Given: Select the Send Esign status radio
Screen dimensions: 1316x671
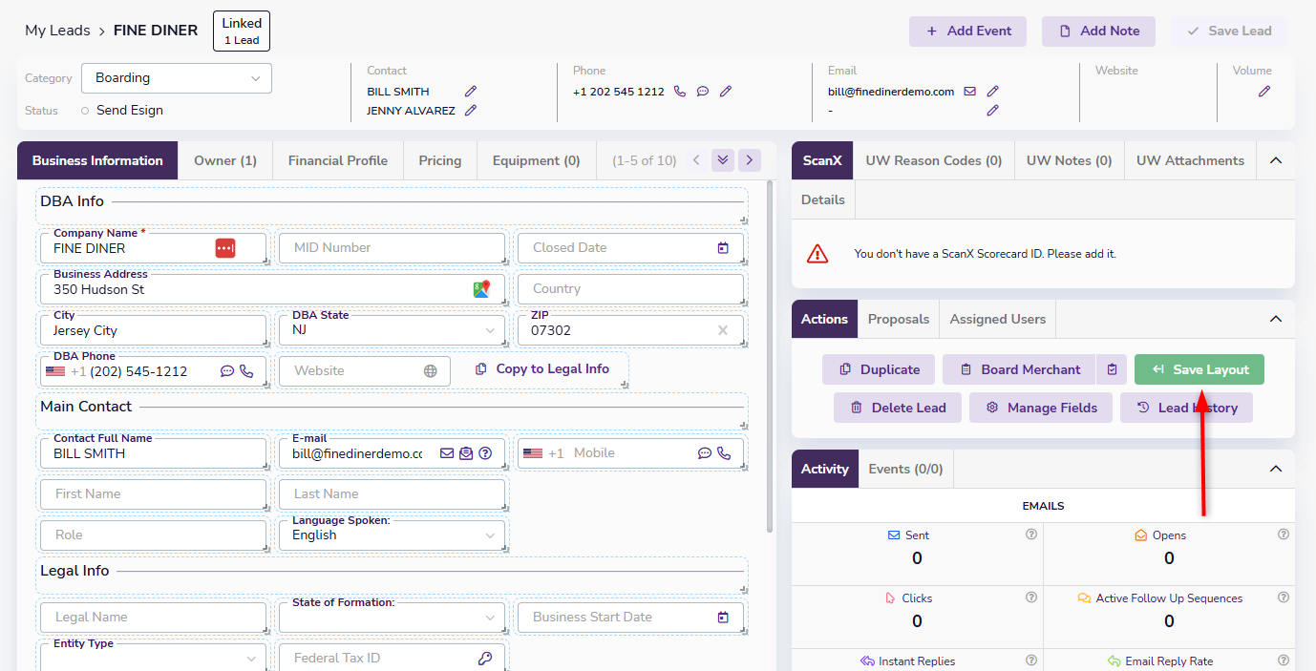Looking at the screenshot, I should pos(85,111).
